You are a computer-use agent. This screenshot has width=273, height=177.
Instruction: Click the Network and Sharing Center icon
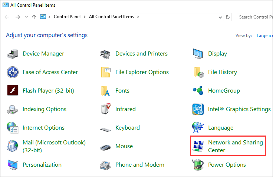pyautogui.click(x=198, y=146)
